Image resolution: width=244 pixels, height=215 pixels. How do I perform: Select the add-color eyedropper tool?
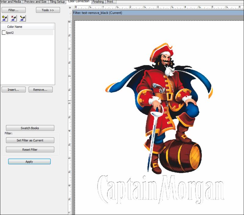[x=5, y=18]
